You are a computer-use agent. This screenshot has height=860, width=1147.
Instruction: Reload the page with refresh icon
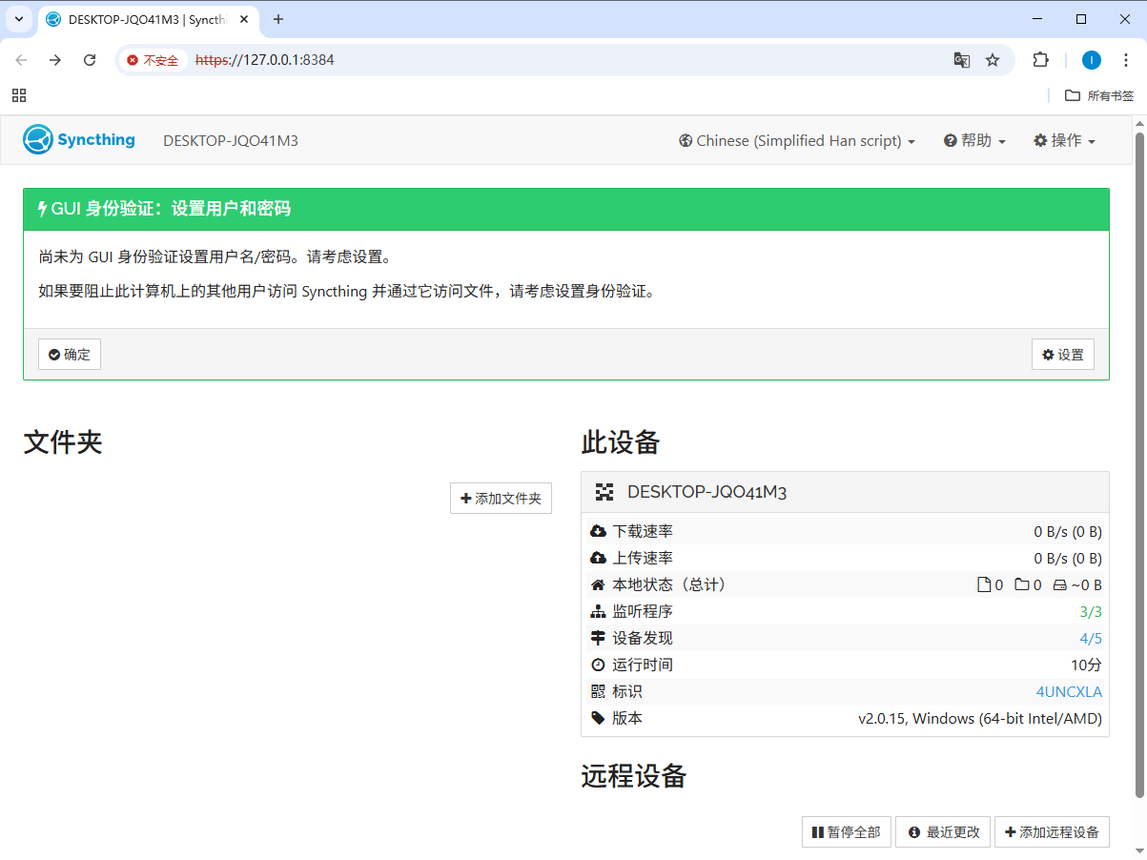tap(90, 60)
